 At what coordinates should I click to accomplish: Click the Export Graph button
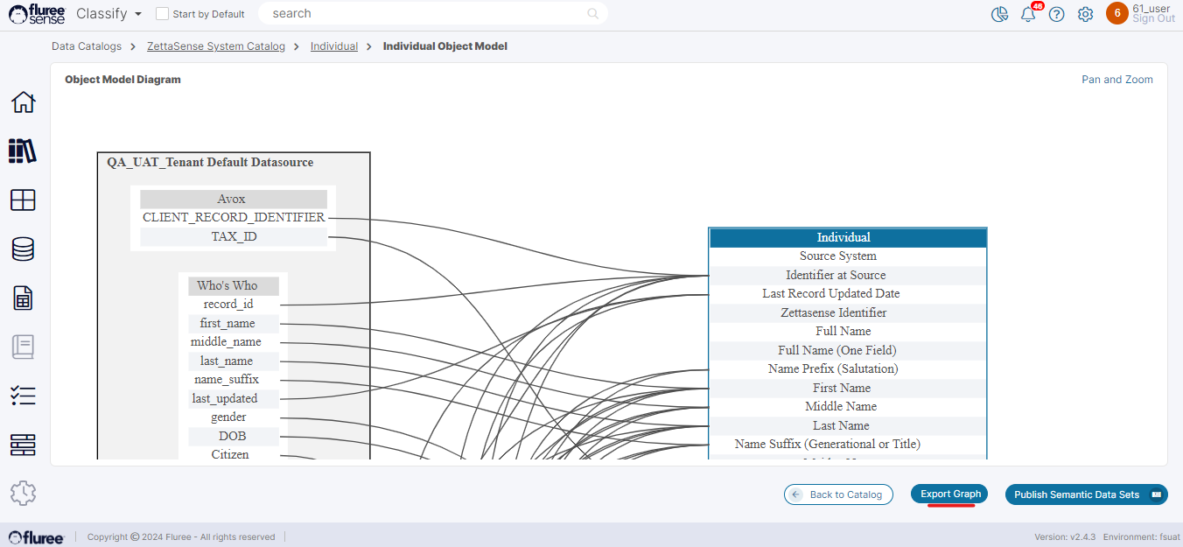[950, 494]
